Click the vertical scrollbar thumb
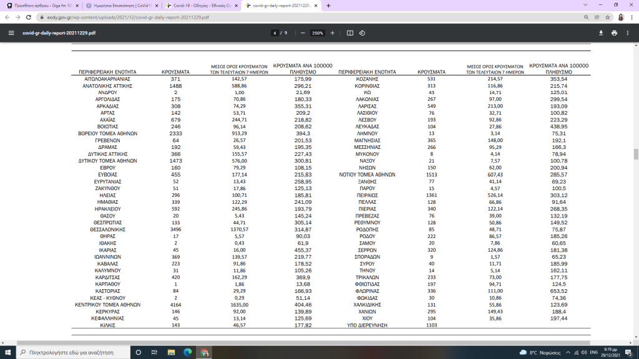639x359 pixels. (636, 155)
